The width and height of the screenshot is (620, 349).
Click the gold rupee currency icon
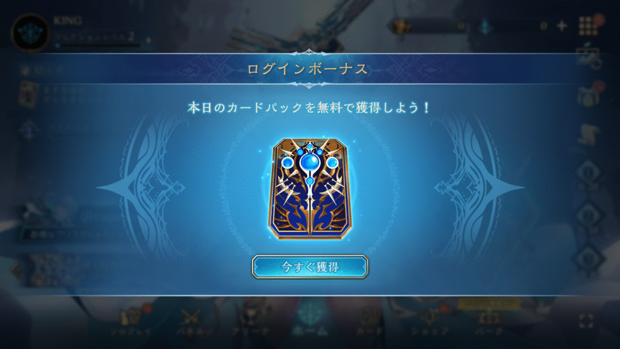402,27
